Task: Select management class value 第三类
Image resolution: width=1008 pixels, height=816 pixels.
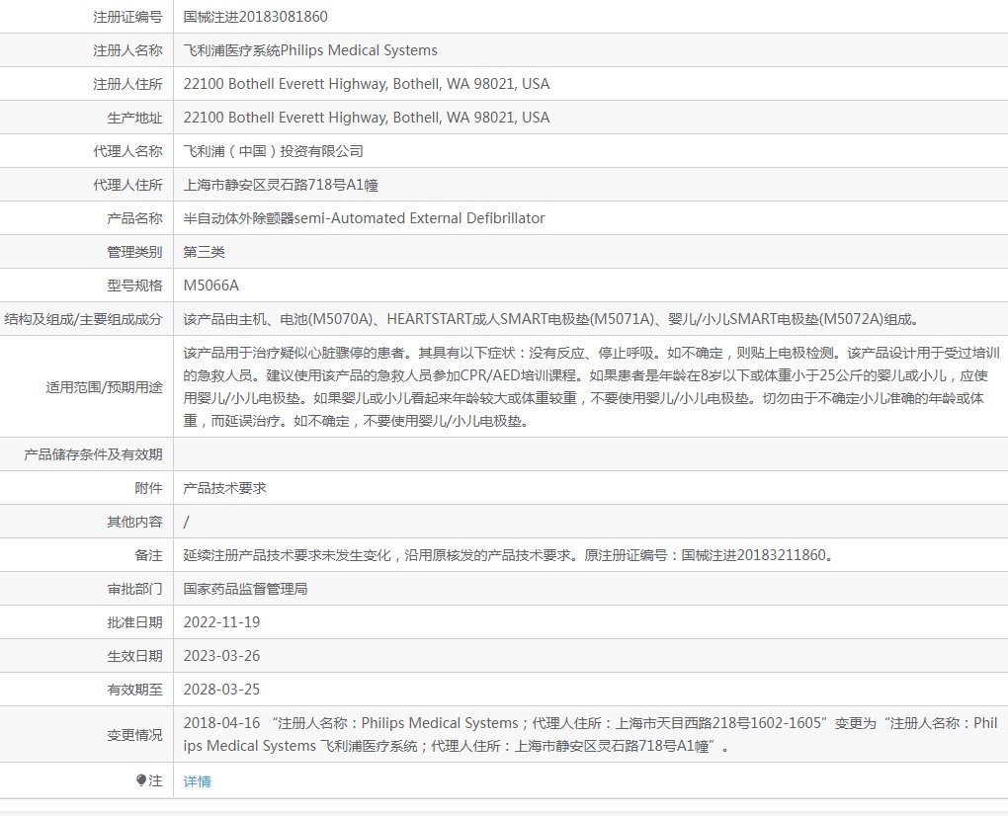Action: (x=204, y=252)
